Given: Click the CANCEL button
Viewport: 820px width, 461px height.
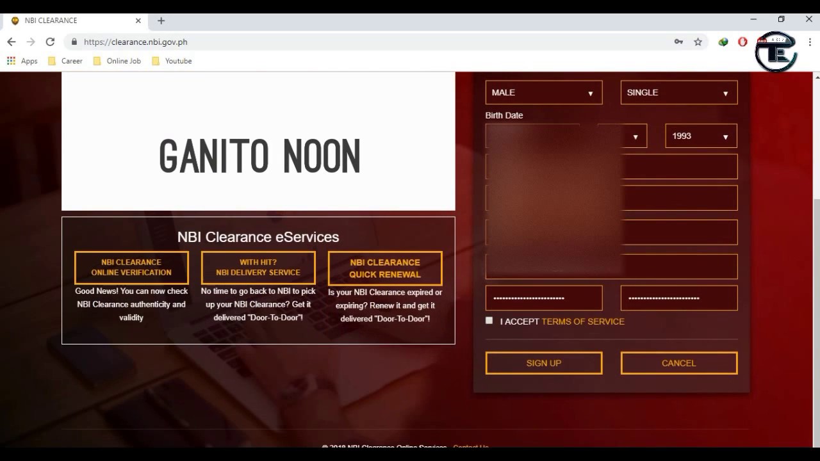Looking at the screenshot, I should pos(679,363).
